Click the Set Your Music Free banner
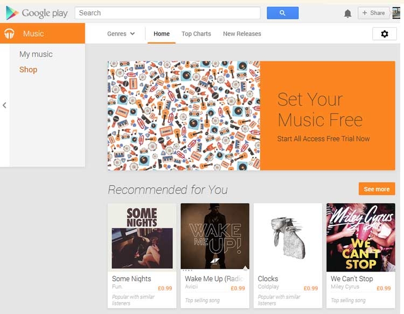 pyautogui.click(x=251, y=116)
